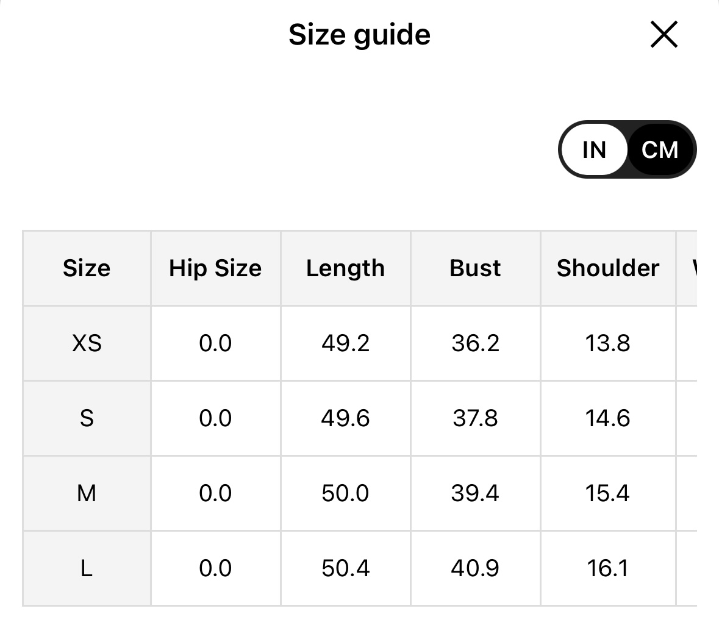Click the Size column header
The width and height of the screenshot is (719, 639).
click(87, 268)
